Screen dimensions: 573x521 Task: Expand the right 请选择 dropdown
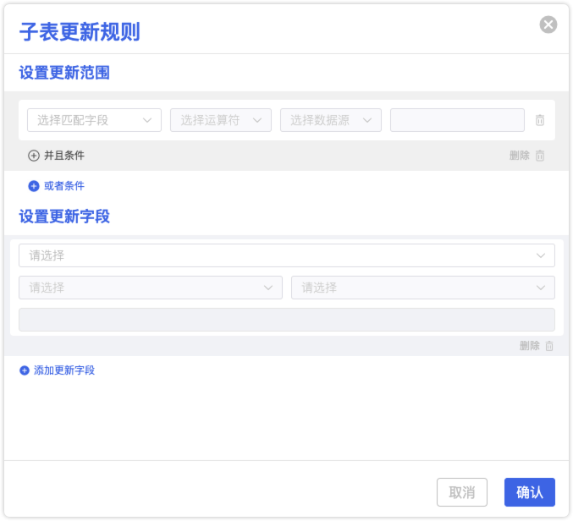pos(422,288)
